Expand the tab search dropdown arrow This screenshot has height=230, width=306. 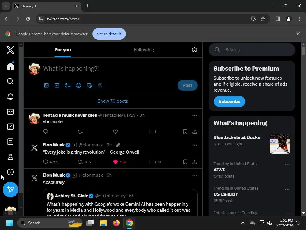[x=6, y=6]
